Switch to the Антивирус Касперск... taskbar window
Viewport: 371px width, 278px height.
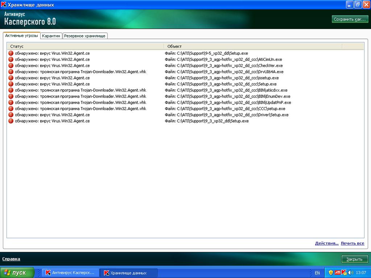point(70,273)
